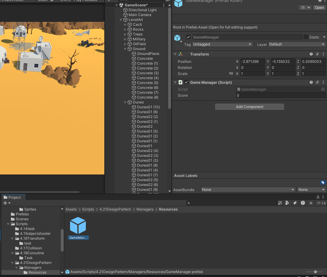
Task: Open the GameScene options three-dot menu
Action: pos(164,5)
